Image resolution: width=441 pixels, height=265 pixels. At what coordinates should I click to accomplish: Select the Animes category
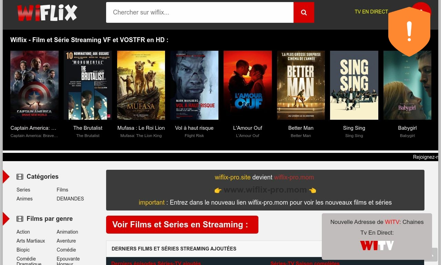pyautogui.click(x=24, y=199)
